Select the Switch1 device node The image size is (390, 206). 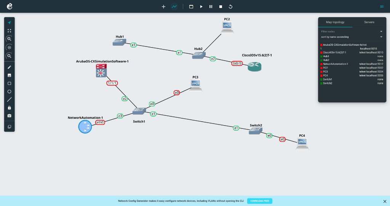click(139, 111)
